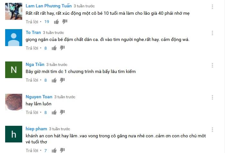Open the hiep pham channel name link
Screen dimensions: 225x153
click(x=36, y=129)
